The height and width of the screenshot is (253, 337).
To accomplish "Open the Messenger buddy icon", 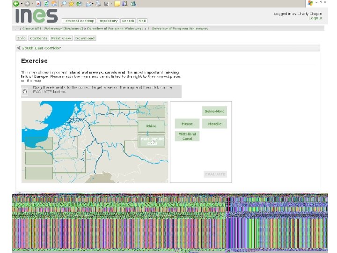I will click(133, 3).
